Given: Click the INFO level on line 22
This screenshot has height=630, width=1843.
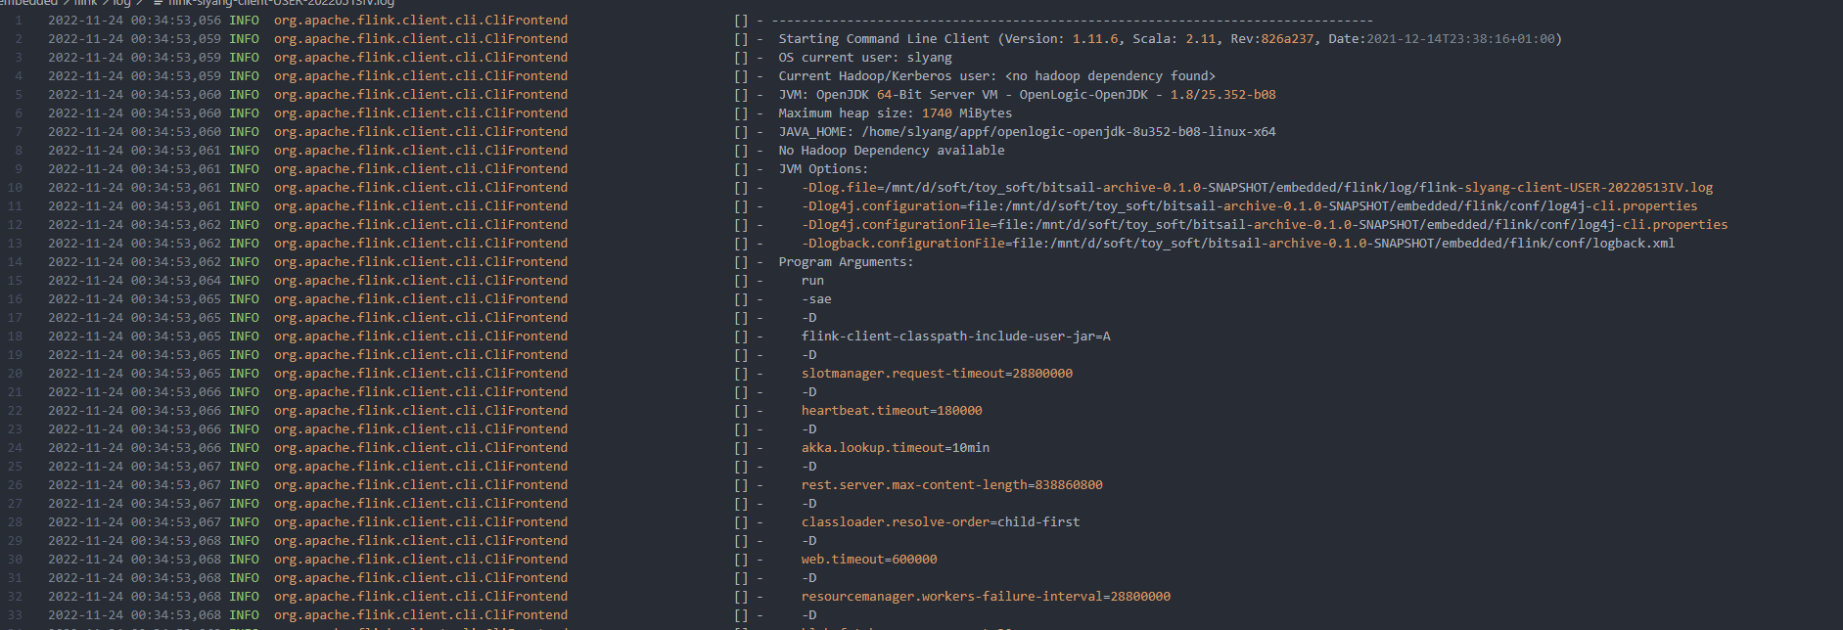Looking at the screenshot, I should [x=245, y=411].
